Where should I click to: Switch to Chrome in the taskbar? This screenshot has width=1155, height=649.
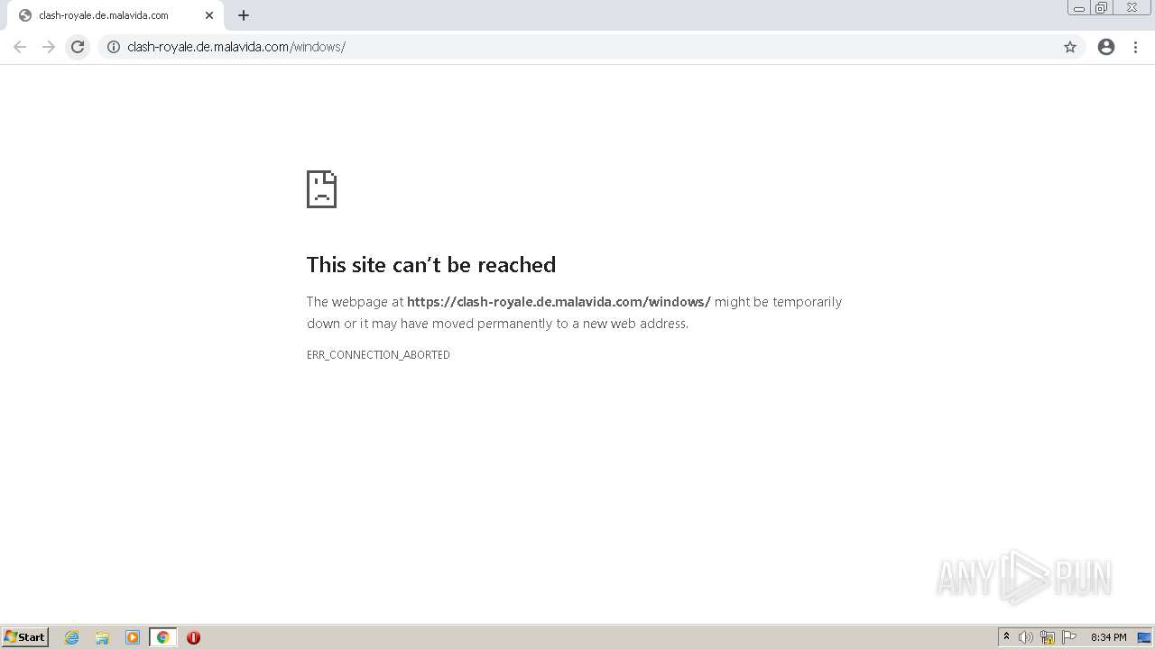pyautogui.click(x=162, y=637)
